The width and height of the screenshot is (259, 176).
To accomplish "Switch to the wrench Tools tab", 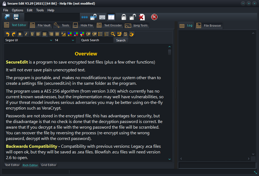I will pyautogui.click(x=62, y=25).
